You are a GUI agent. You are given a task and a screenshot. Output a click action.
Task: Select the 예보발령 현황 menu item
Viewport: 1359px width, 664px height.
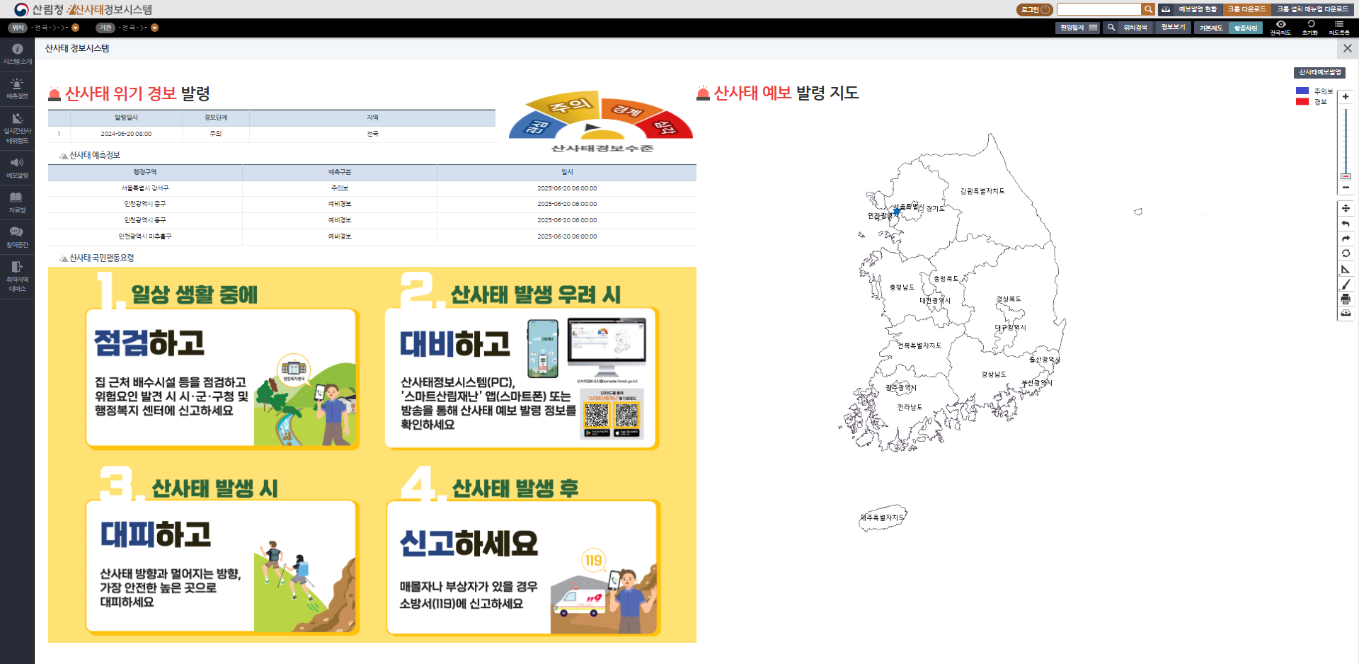pyautogui.click(x=1198, y=10)
